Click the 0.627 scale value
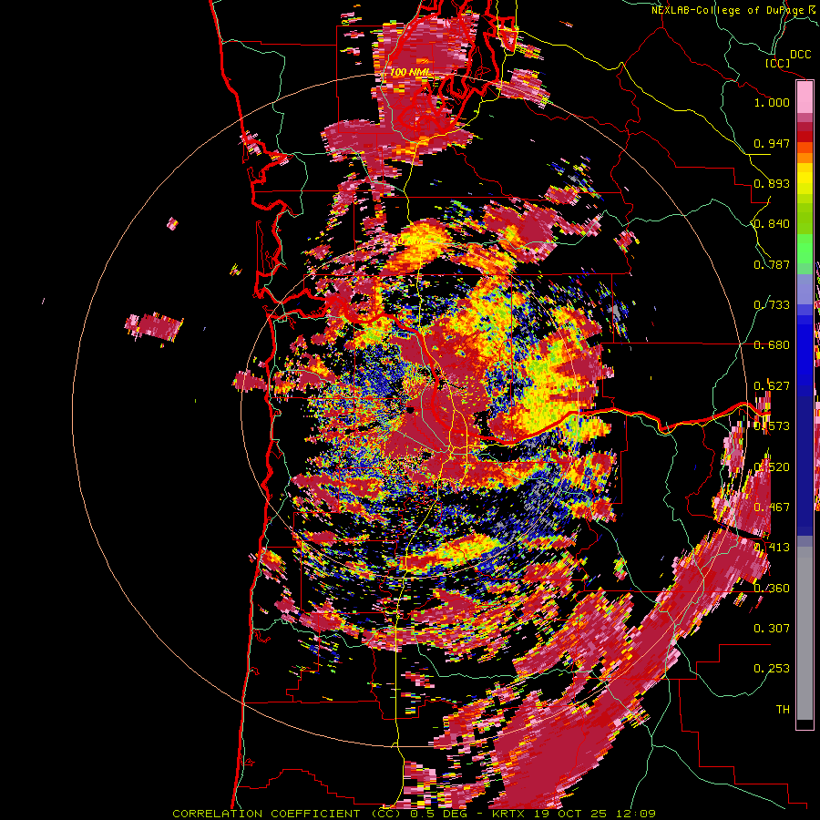Viewport: 820px width, 820px height. [772, 386]
